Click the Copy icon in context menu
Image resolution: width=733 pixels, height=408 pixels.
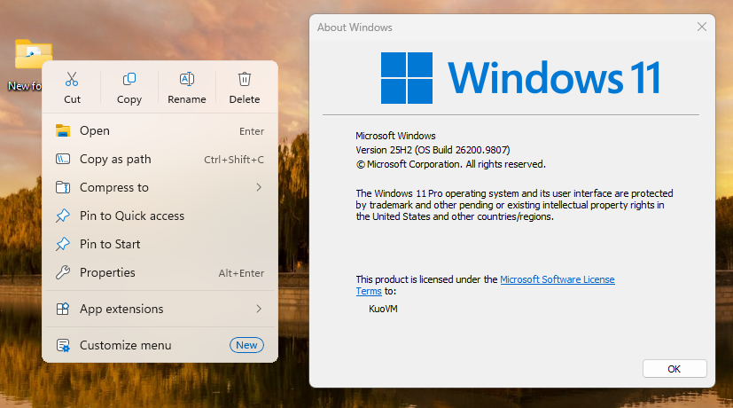pyautogui.click(x=129, y=79)
